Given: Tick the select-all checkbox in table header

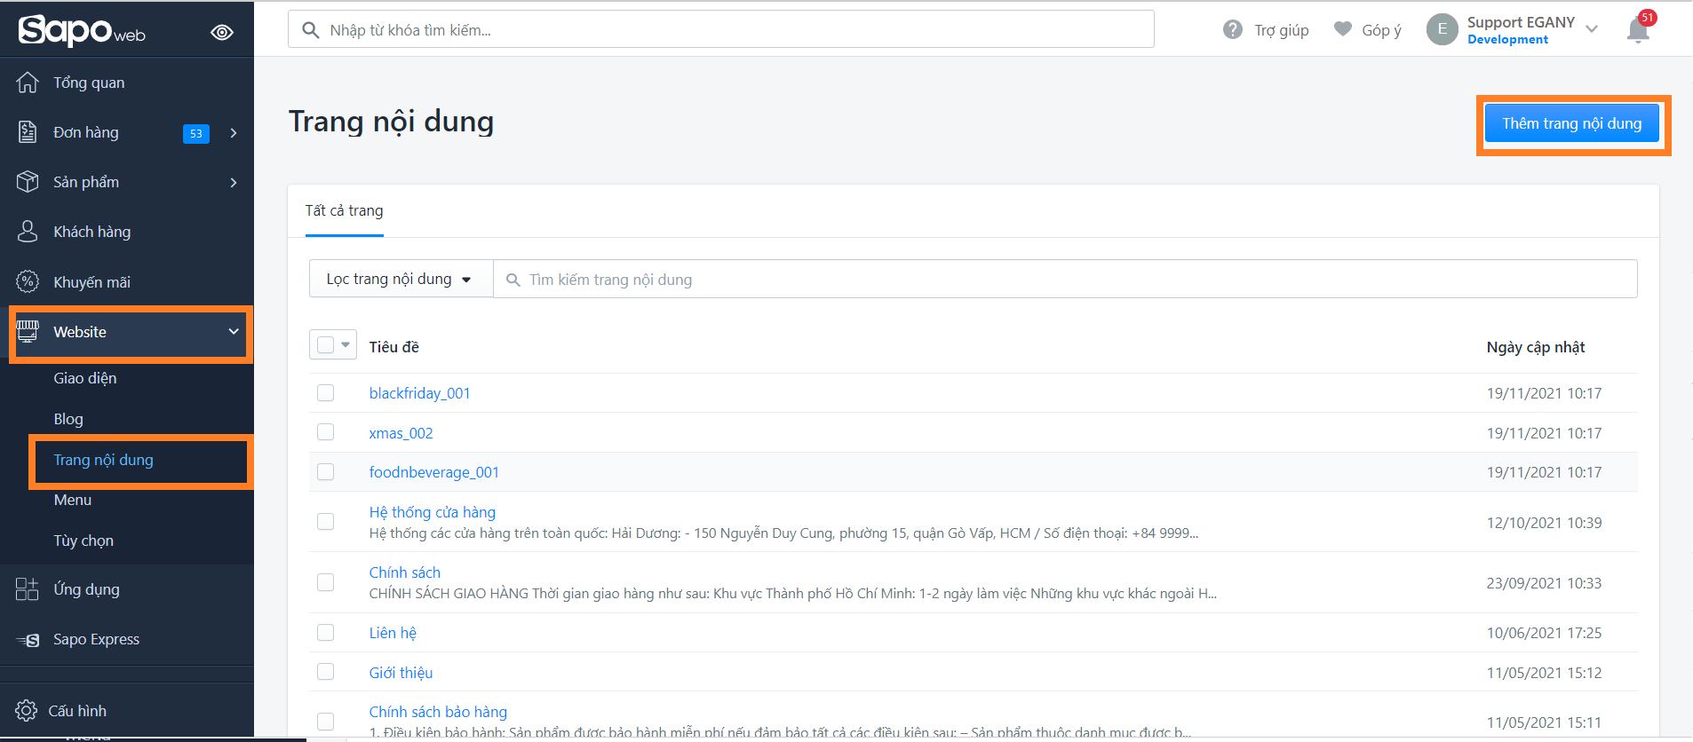Looking at the screenshot, I should (326, 344).
